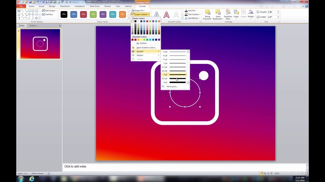Select the triangle shape in Insert Shapes
This screenshot has height=182, width=325.
click(x=19, y=14)
